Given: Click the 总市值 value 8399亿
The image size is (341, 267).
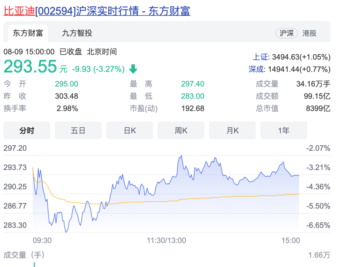Looking at the screenshot, I should tap(318, 108).
